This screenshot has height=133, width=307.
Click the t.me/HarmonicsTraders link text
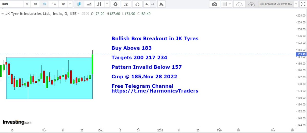tap(155, 91)
